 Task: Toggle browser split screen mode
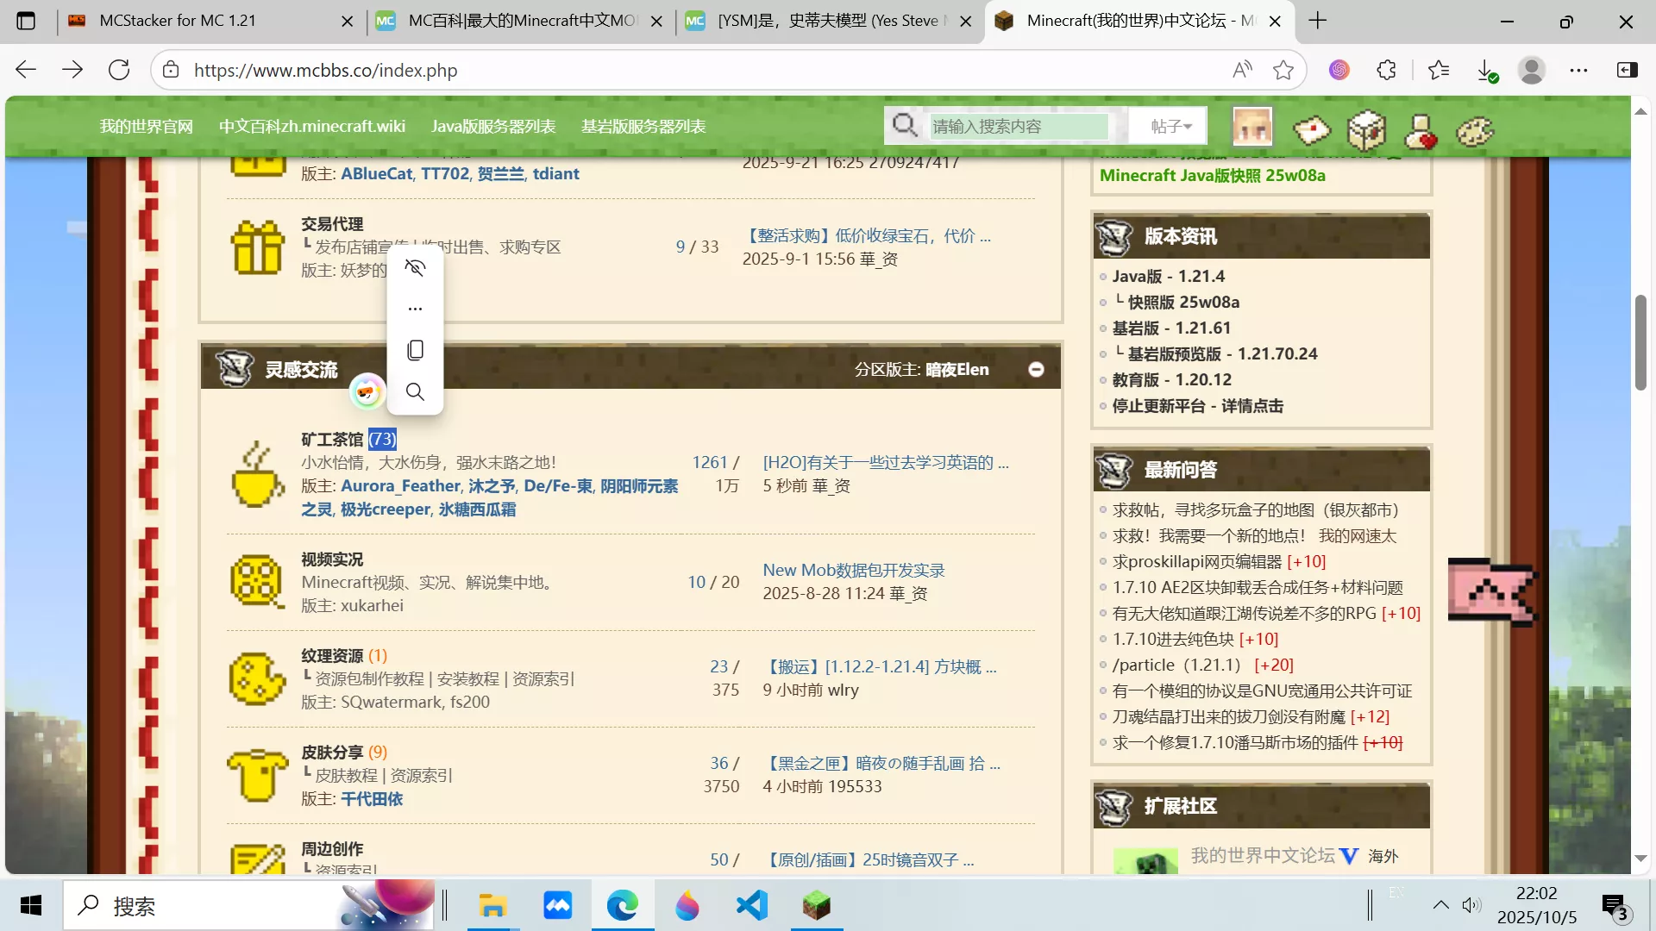click(1627, 70)
